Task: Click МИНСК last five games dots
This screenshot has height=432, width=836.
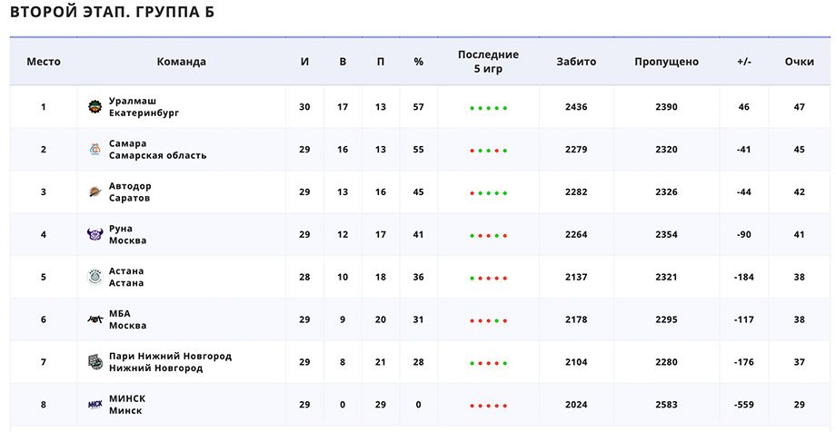Action: 488,406
